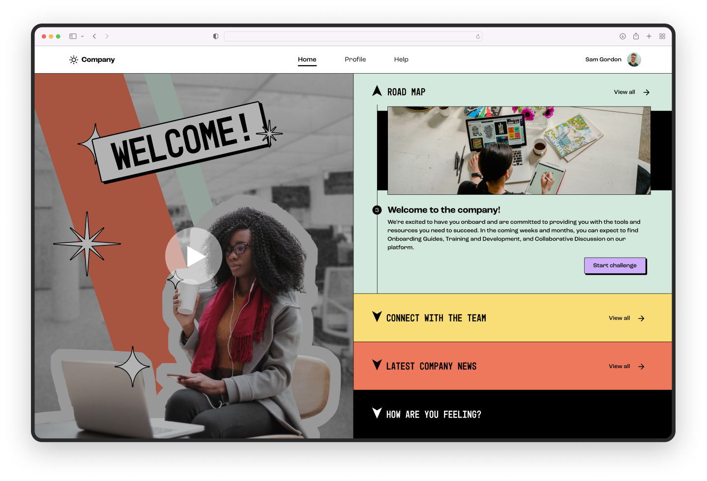
Task: Collapse the Road Map section arrow
Action: point(377,91)
